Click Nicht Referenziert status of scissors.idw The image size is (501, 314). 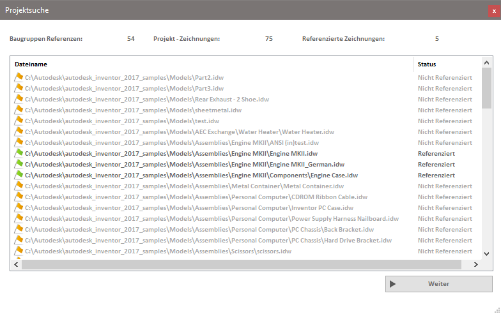pyautogui.click(x=445, y=251)
